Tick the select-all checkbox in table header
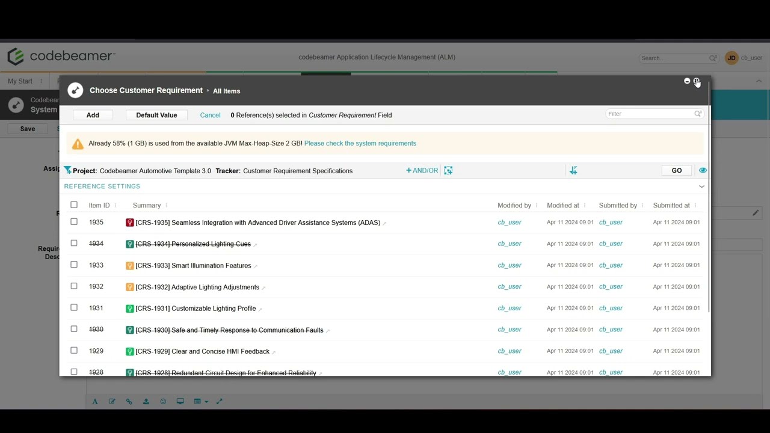The image size is (770, 433). coord(74,205)
